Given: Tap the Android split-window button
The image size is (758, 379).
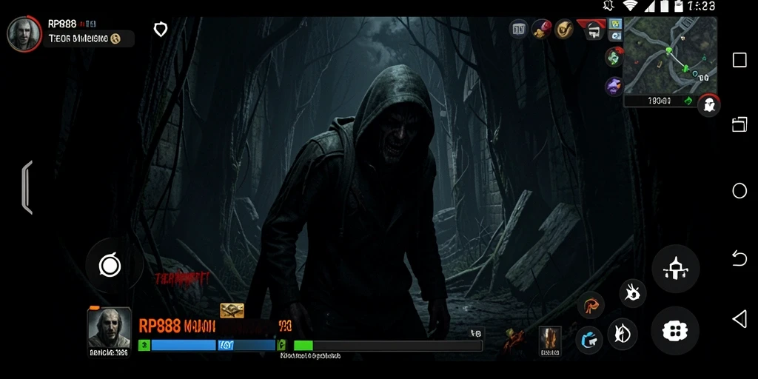Looking at the screenshot, I should [x=739, y=124].
